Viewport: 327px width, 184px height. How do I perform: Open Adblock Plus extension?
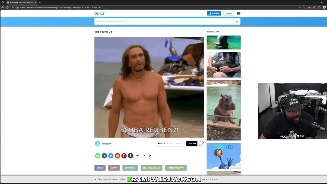click(309, 7)
